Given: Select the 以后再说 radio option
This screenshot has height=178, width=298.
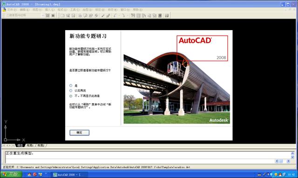Looking at the screenshot, I should click(71, 90).
